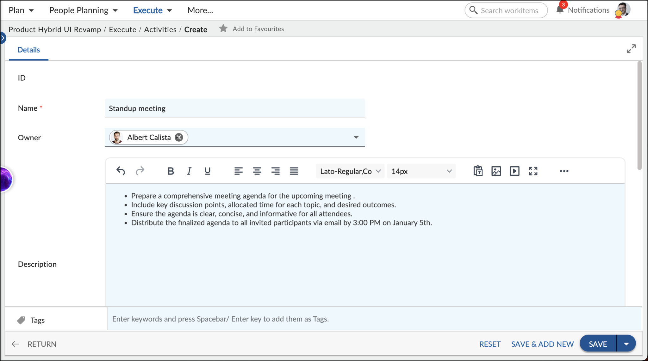Click the SAVE & ADD NEW button
The image size is (648, 361).
pos(542,344)
